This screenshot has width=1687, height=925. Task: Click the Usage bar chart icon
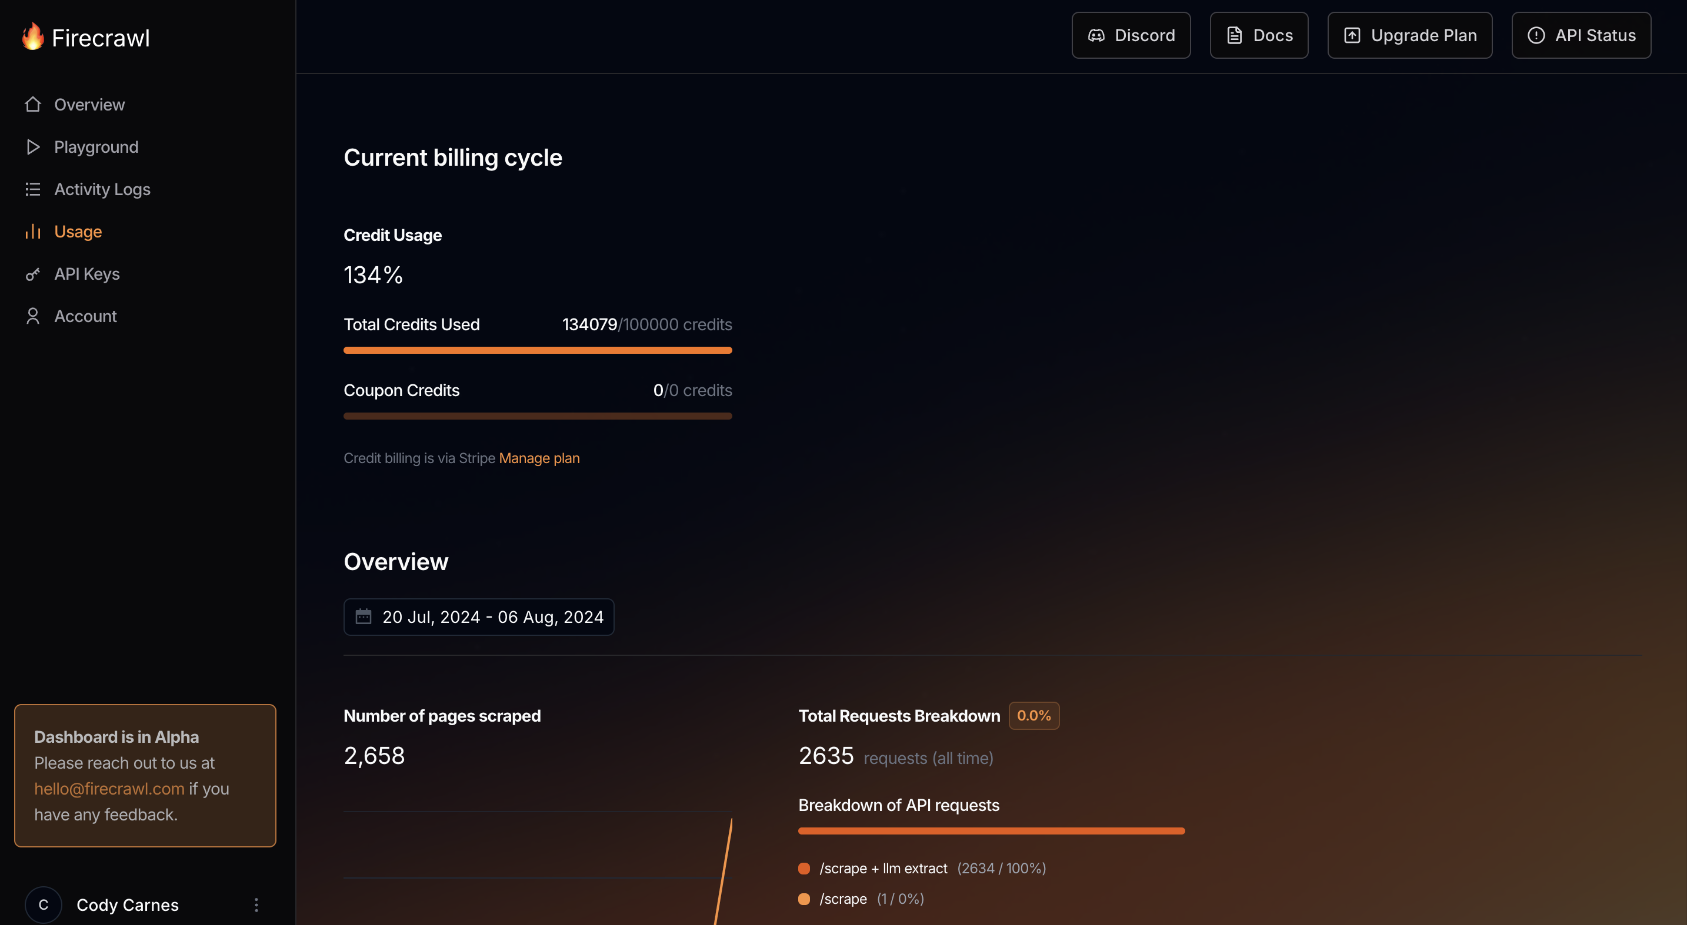(33, 232)
